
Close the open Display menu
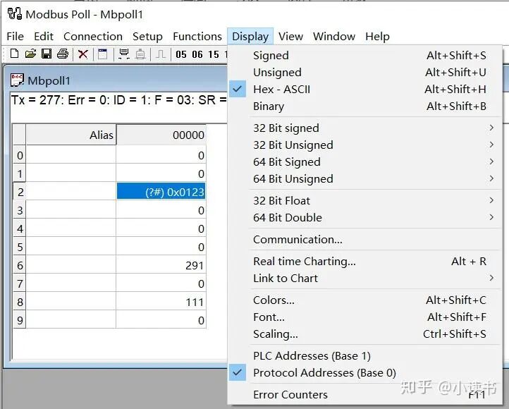pos(250,37)
